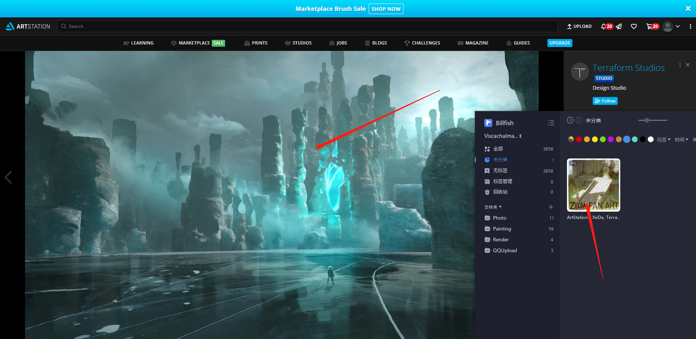This screenshot has height=339, width=696.
Task: Open the Photo folder
Action: pos(519,218)
